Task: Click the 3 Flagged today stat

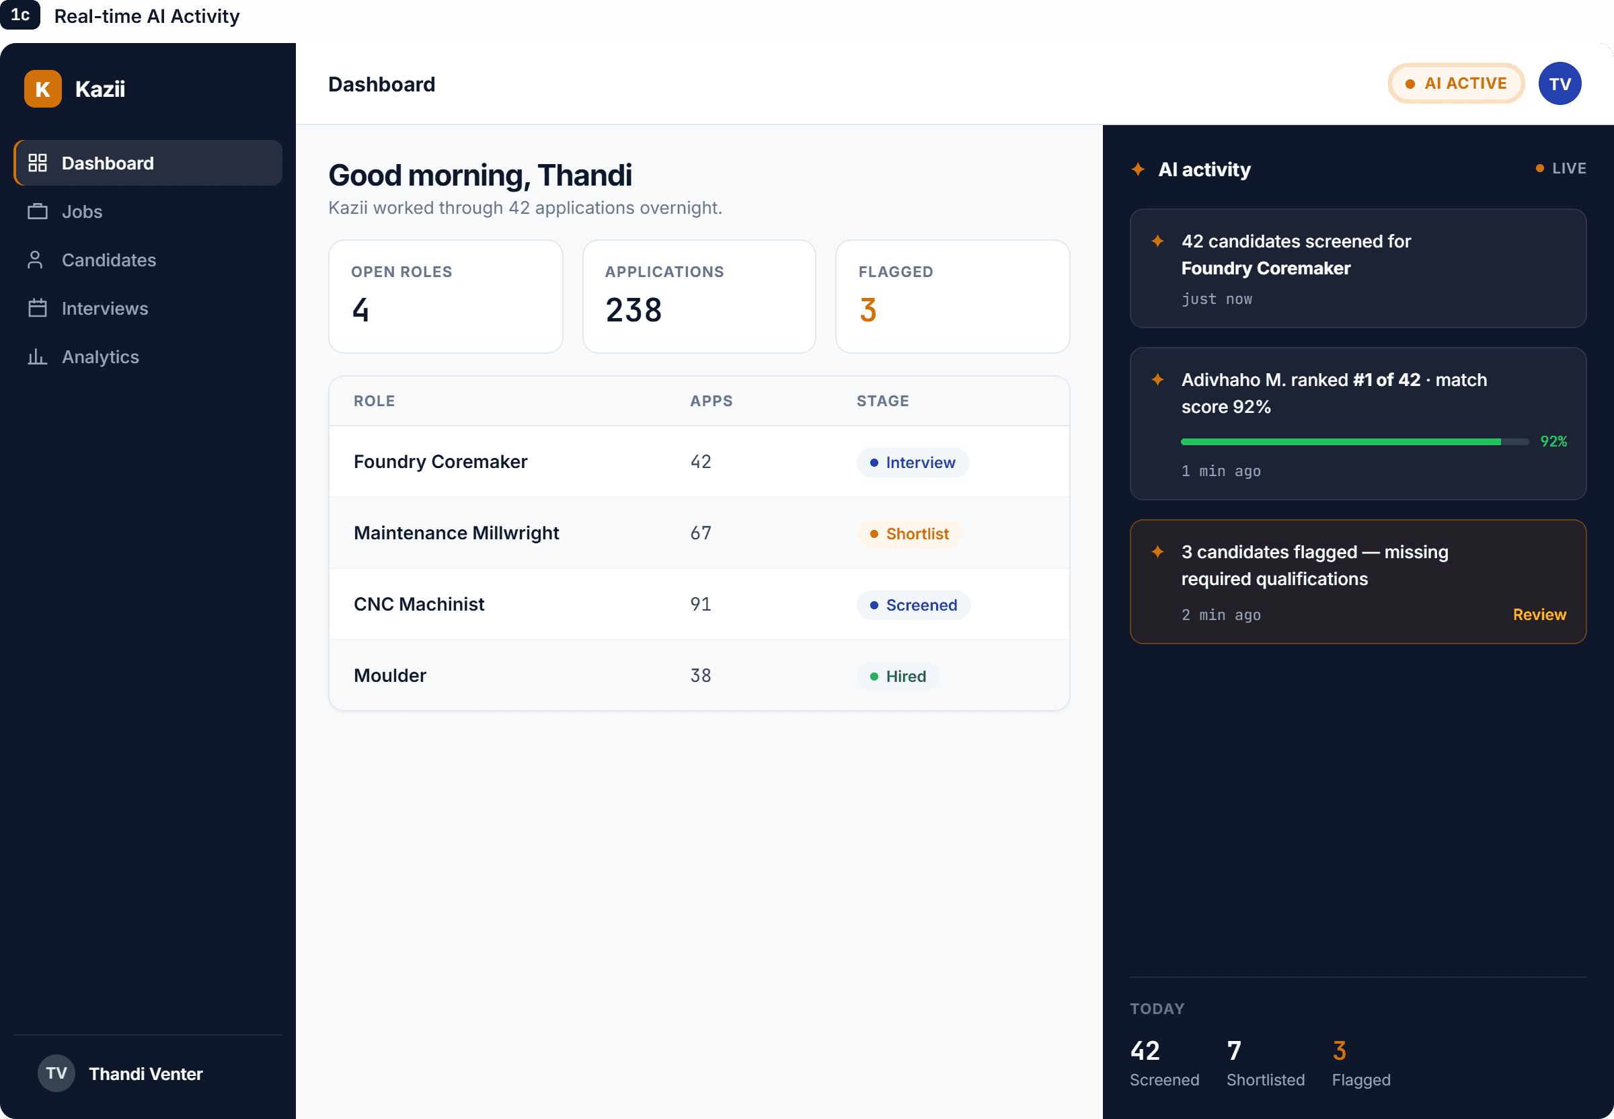Action: click(x=1361, y=1063)
